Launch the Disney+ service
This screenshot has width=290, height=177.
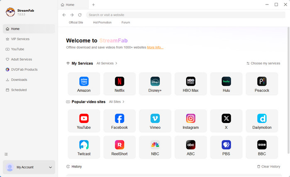point(155,84)
